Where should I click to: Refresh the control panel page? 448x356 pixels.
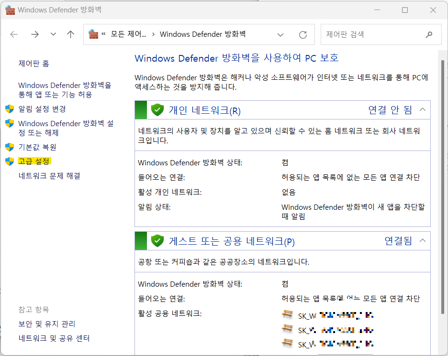303,35
